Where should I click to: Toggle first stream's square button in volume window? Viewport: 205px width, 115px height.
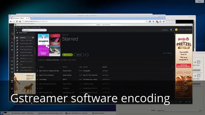(x=199, y=62)
